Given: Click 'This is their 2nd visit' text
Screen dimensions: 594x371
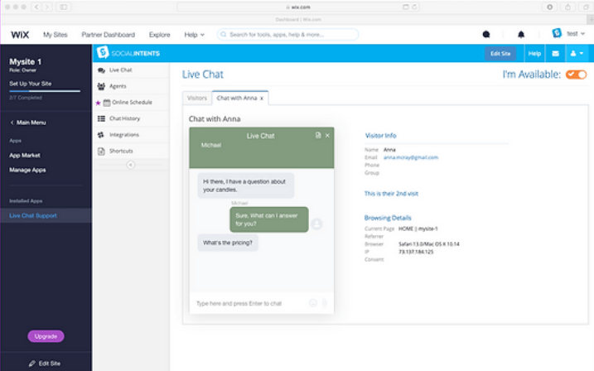Looking at the screenshot, I should tap(391, 194).
